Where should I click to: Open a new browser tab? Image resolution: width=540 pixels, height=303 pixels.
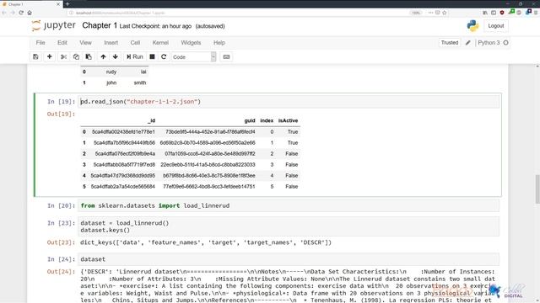[x=67, y=4]
